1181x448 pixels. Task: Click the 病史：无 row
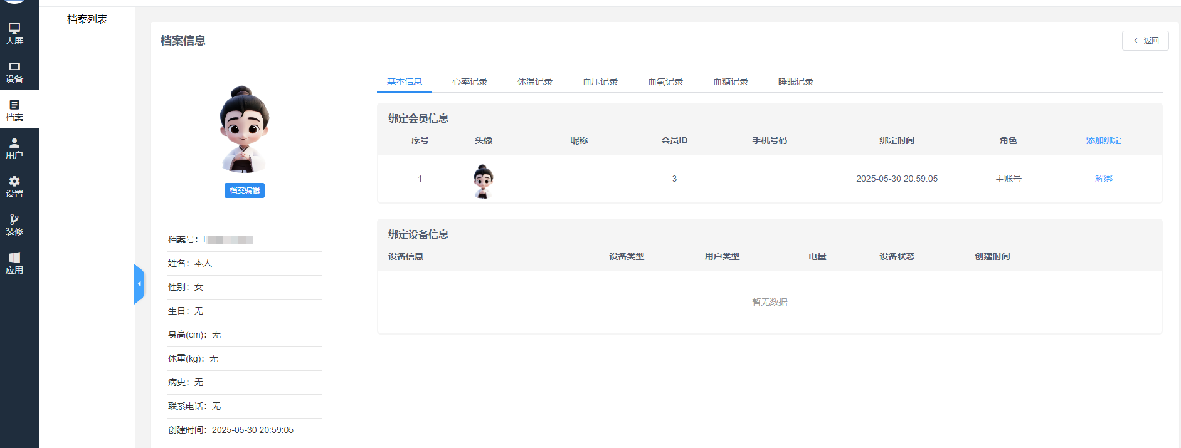[245, 382]
